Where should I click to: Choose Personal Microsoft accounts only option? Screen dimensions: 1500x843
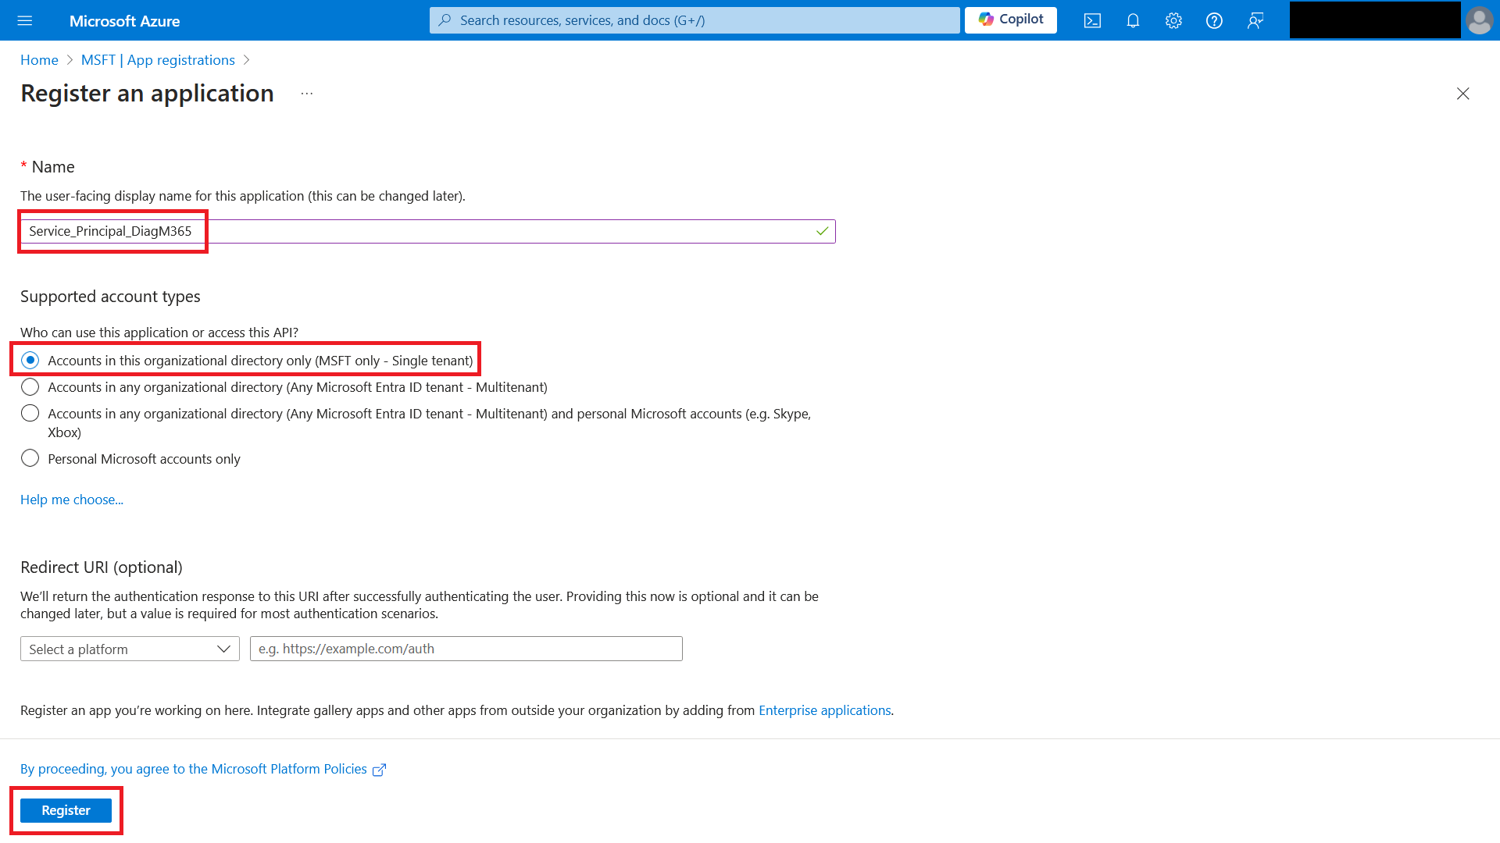pyautogui.click(x=30, y=458)
